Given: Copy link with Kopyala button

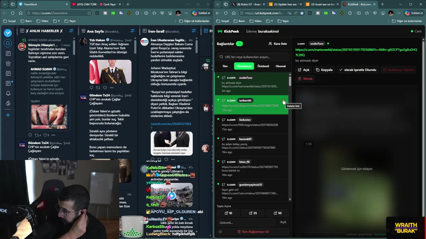Looking at the screenshot, I should (324, 70).
